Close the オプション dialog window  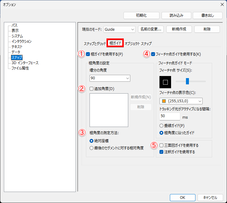pyautogui.click(x=222, y=5)
